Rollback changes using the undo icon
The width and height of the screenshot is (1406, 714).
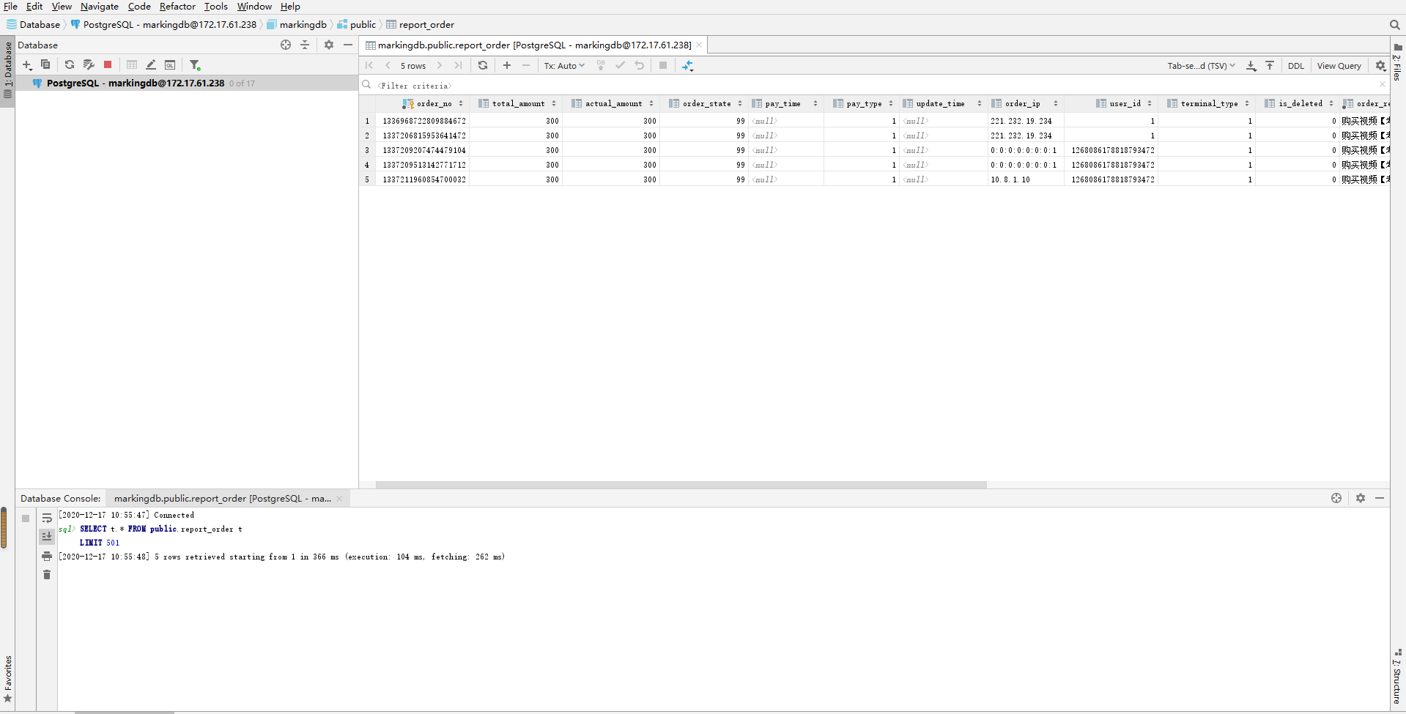click(x=639, y=65)
